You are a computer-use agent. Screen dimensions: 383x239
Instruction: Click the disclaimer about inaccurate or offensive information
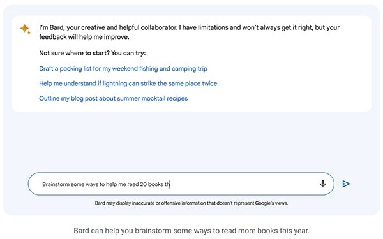click(191, 203)
